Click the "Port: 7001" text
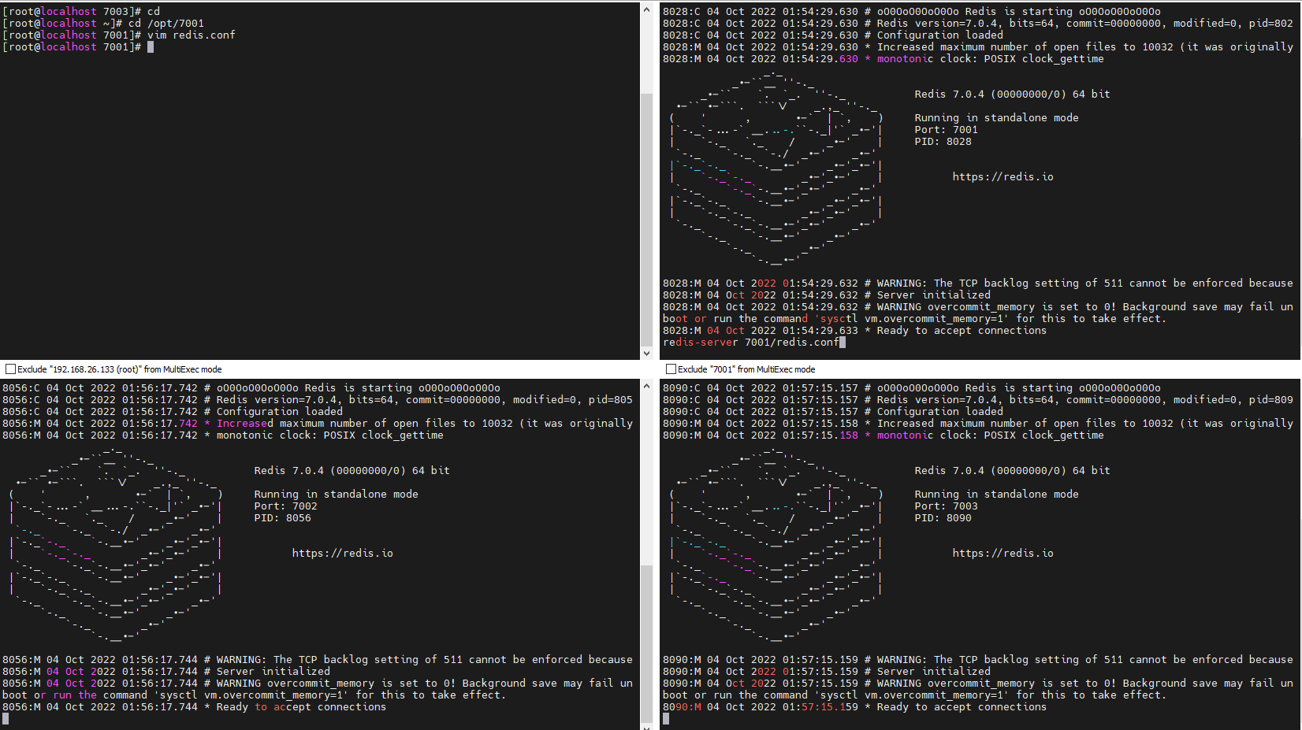This screenshot has width=1302, height=730. [946, 130]
